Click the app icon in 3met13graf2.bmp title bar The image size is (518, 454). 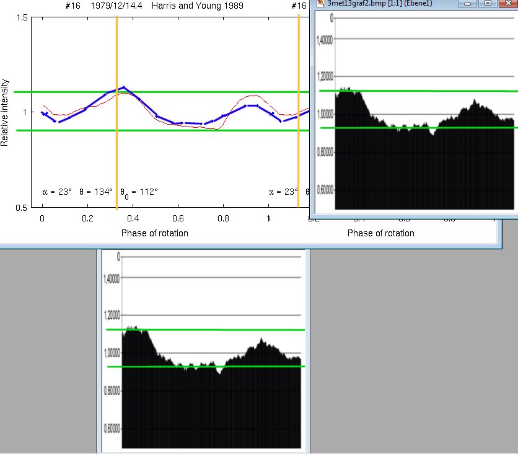(x=320, y=4)
